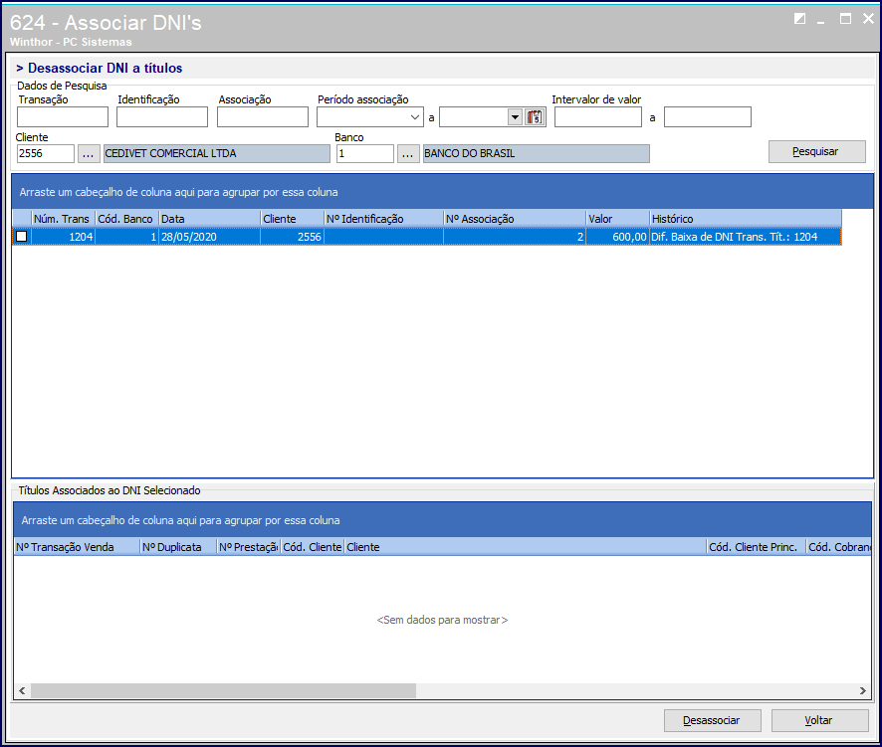Open Cliente lookup ellipsis button
Viewport: 882px width, 747px height.
(89, 153)
